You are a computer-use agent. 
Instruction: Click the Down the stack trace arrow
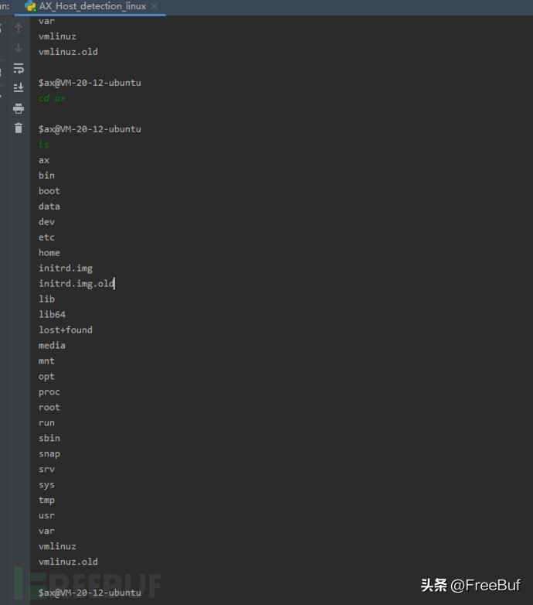19,48
